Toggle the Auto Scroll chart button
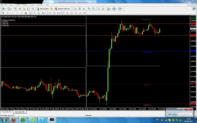This screenshot has height=123, width=197. tap(99, 9)
